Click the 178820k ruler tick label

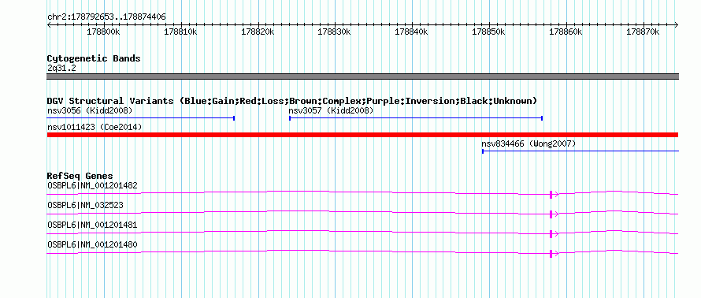[258, 32]
